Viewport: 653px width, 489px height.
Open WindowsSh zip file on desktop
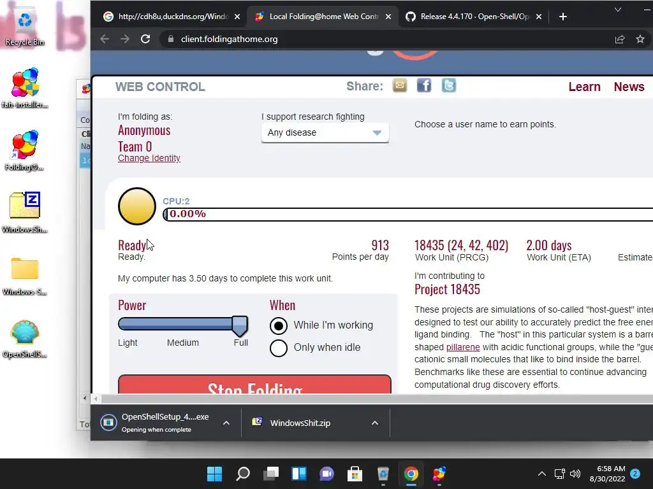pos(25,213)
